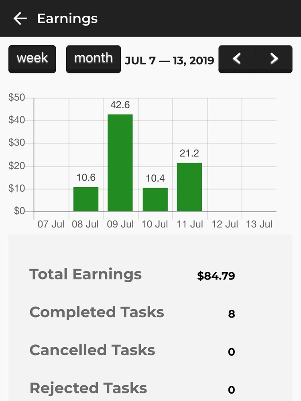Tap the Completed Tasks count 8

click(231, 314)
